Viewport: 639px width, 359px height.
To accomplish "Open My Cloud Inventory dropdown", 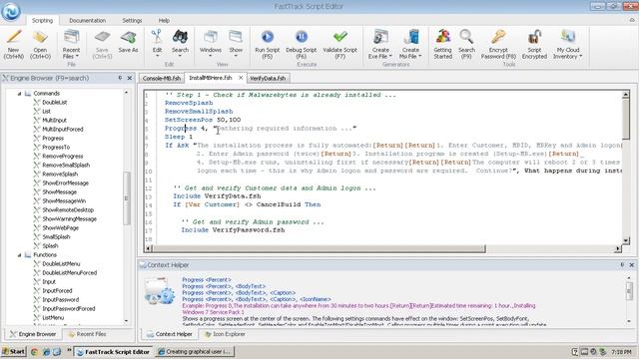I will (x=568, y=44).
